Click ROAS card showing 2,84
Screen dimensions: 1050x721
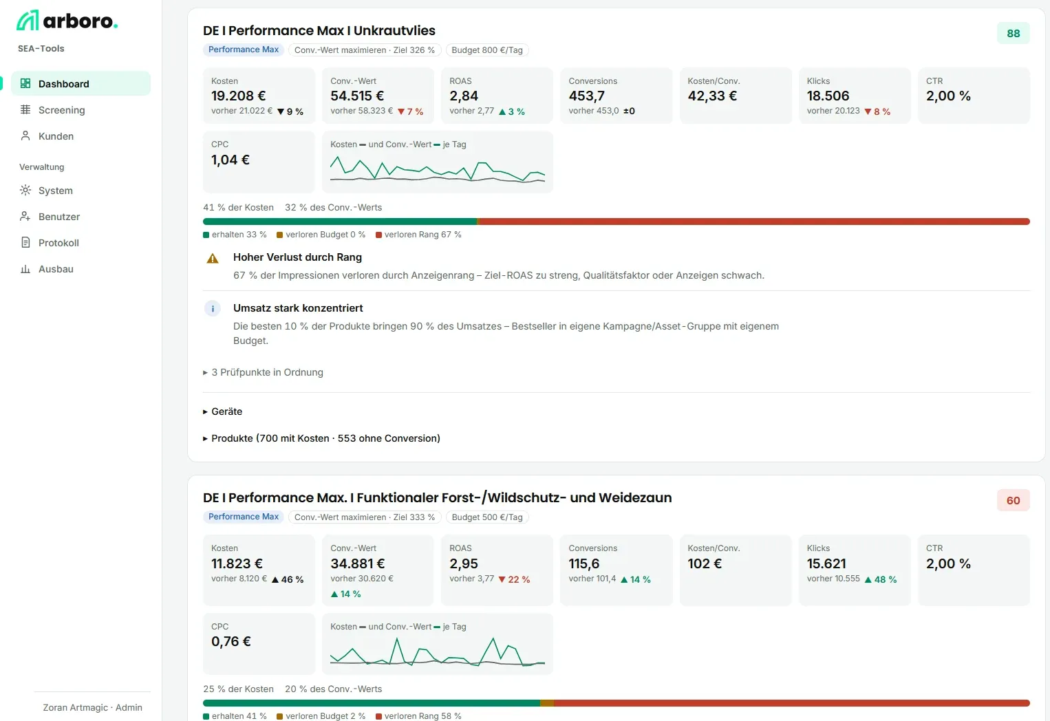[497, 96]
